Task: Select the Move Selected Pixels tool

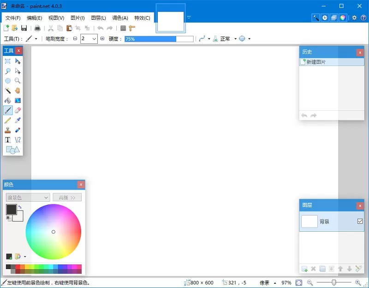Action: tap(18, 61)
